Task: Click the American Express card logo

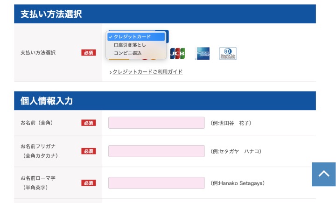Action: tap(203, 53)
